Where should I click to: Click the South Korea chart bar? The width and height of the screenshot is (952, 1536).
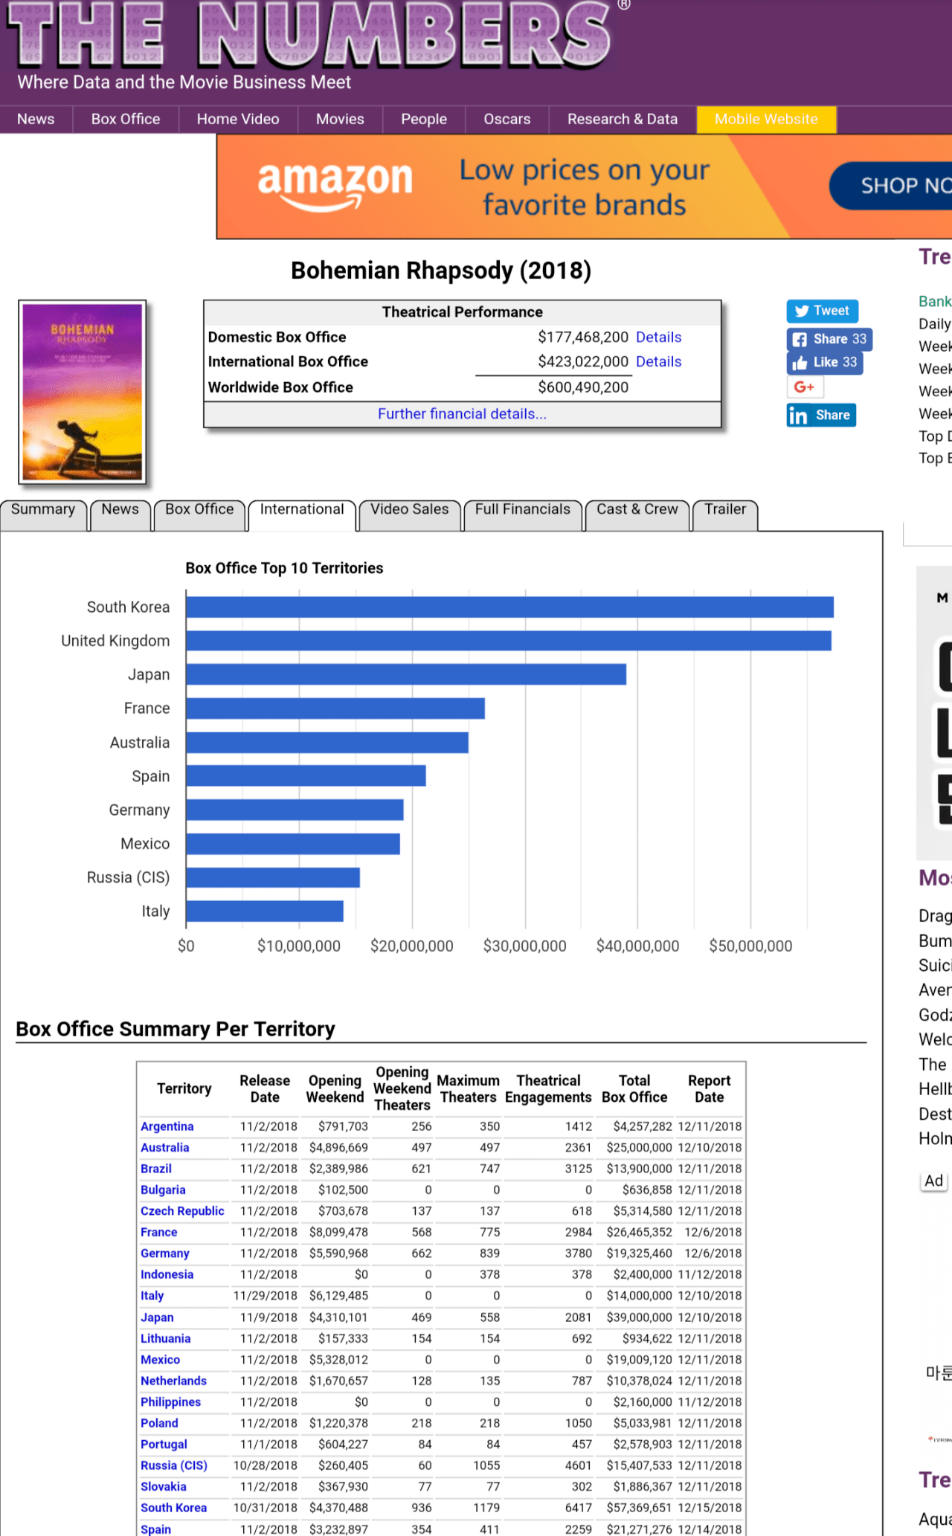coord(509,607)
